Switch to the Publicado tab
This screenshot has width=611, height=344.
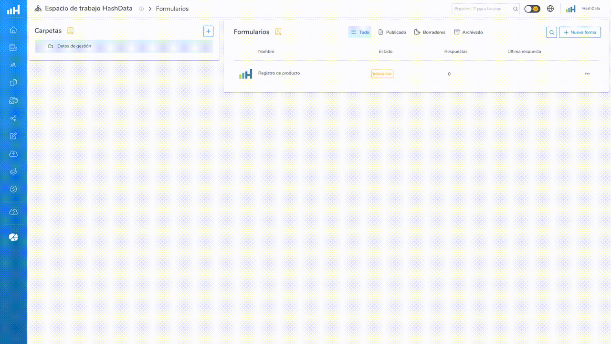392,32
